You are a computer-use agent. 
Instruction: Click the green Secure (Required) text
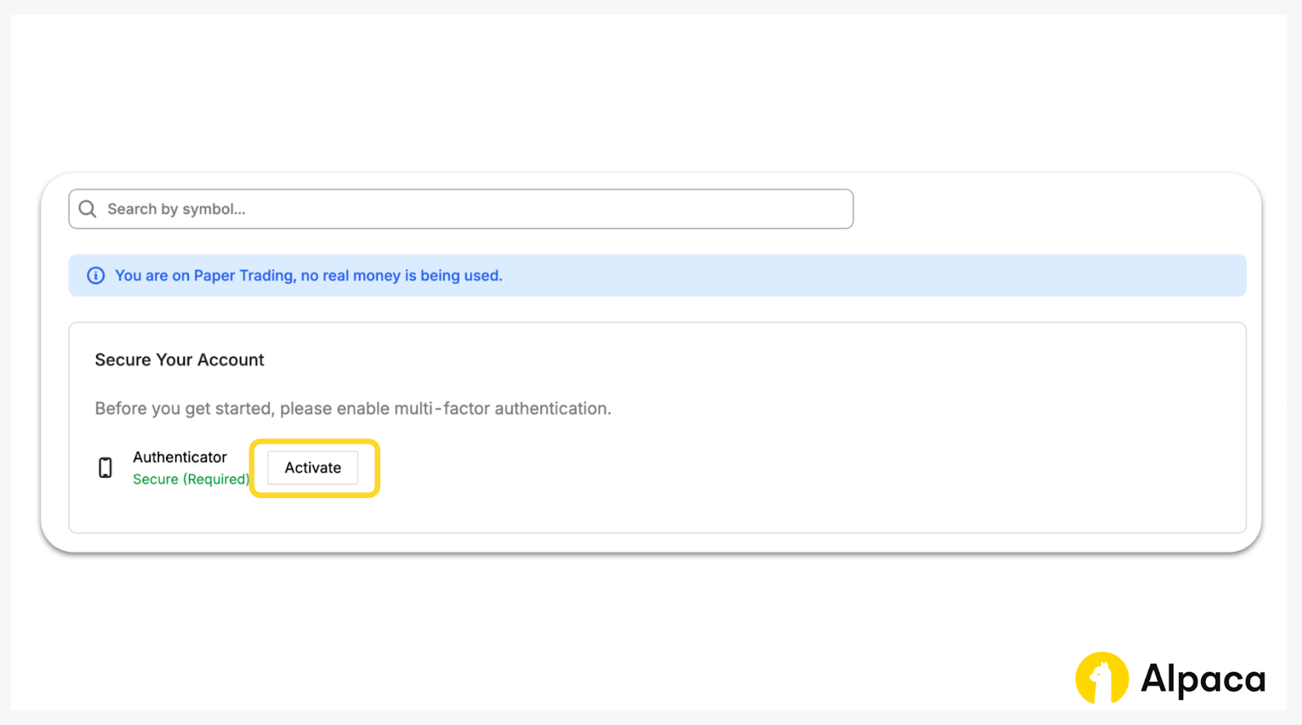(x=191, y=479)
